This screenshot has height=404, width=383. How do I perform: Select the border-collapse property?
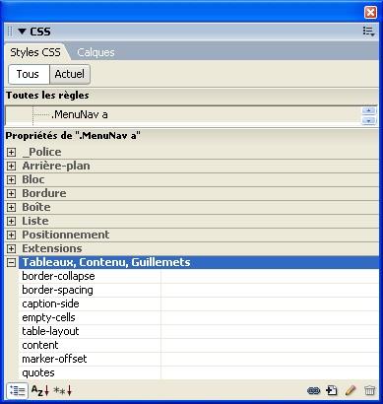tap(58, 276)
